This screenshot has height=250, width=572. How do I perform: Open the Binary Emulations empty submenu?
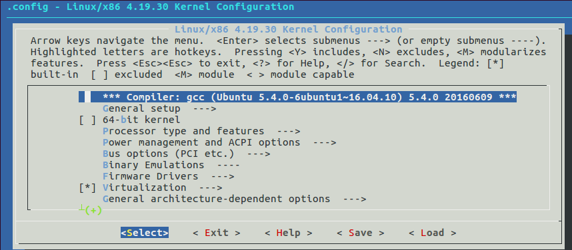(x=171, y=165)
